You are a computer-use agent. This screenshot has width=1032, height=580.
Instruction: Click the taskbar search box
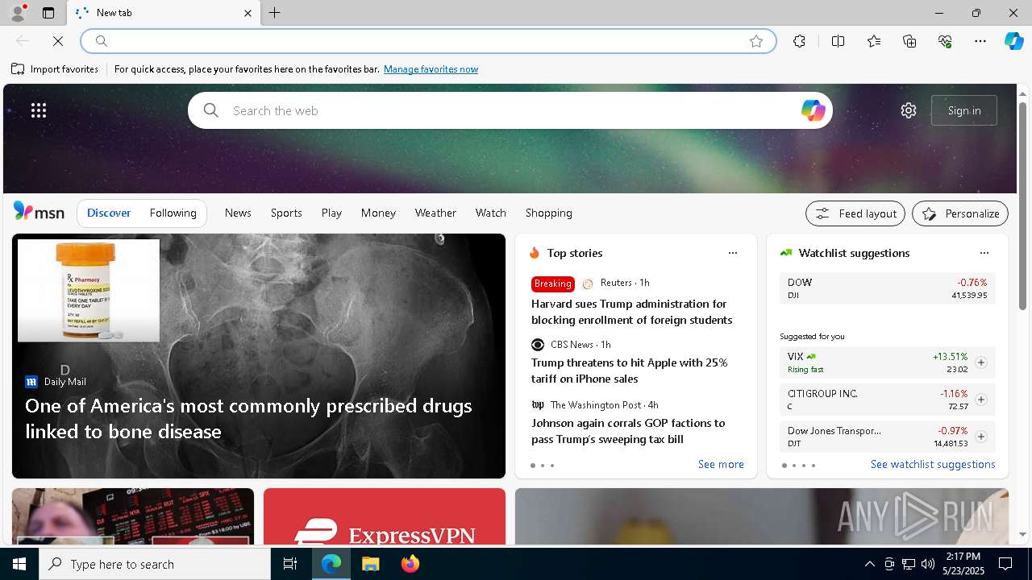pos(155,564)
